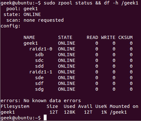141x121 pixels.
Task: Click the '12T' value under Avail
Action: pos(88,112)
